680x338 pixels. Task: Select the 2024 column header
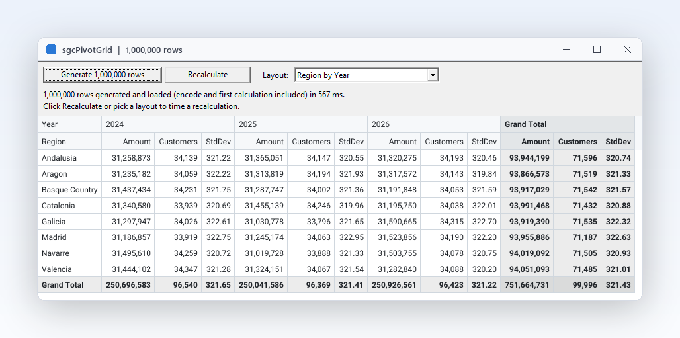click(x=168, y=124)
